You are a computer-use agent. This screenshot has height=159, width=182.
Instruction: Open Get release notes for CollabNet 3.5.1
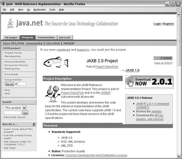[17, 143]
